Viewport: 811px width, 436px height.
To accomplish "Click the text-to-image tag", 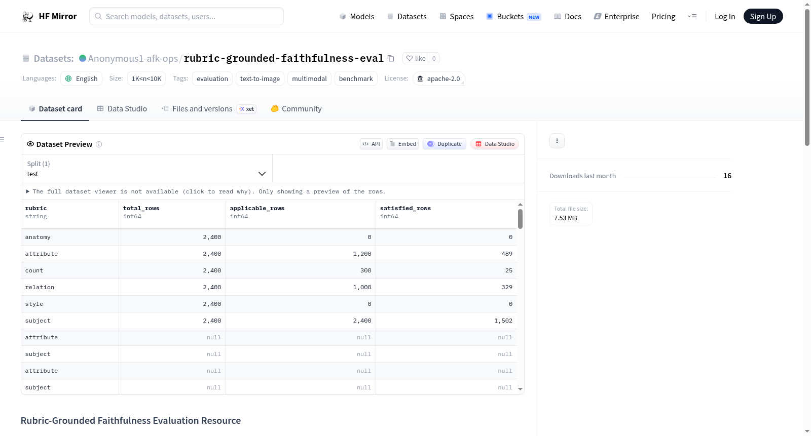I will 260,78.
